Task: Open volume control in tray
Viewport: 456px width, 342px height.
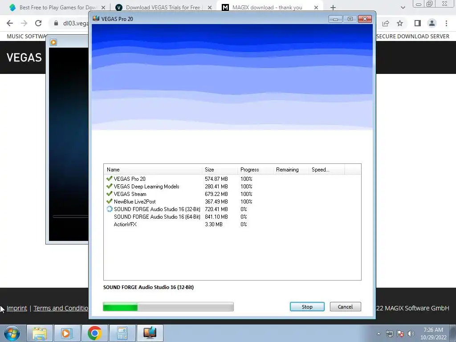Action: point(411,334)
